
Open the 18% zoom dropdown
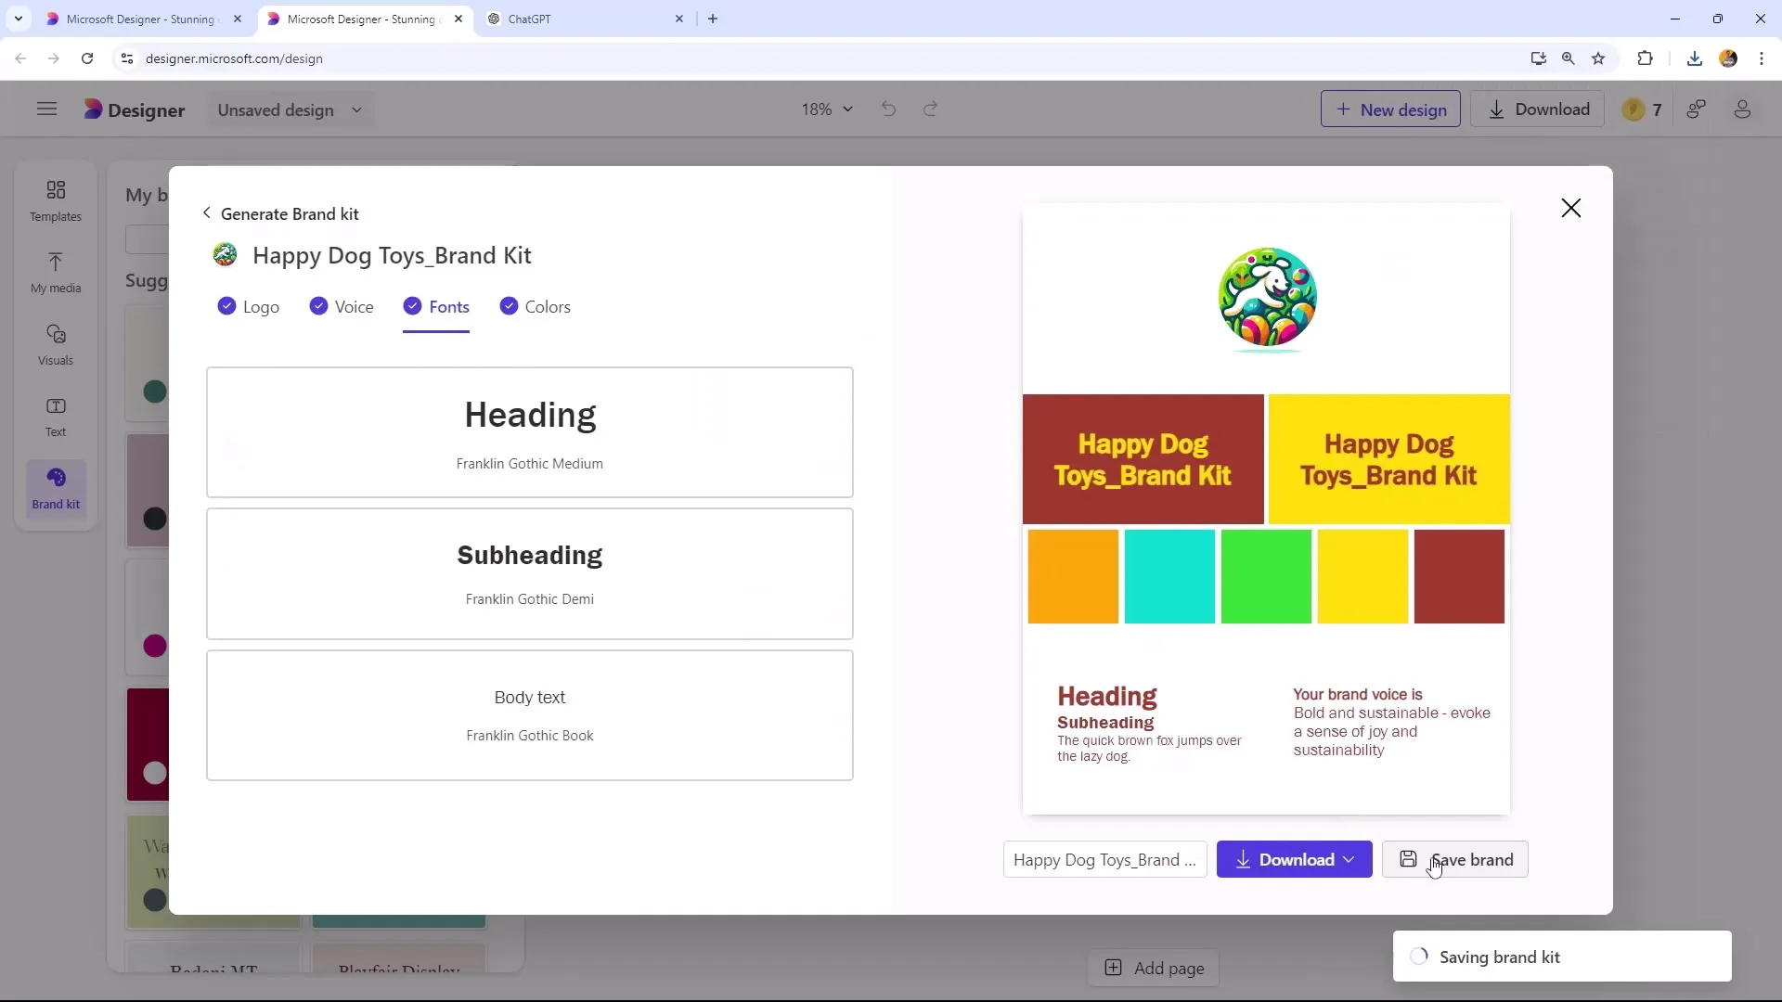coord(827,109)
